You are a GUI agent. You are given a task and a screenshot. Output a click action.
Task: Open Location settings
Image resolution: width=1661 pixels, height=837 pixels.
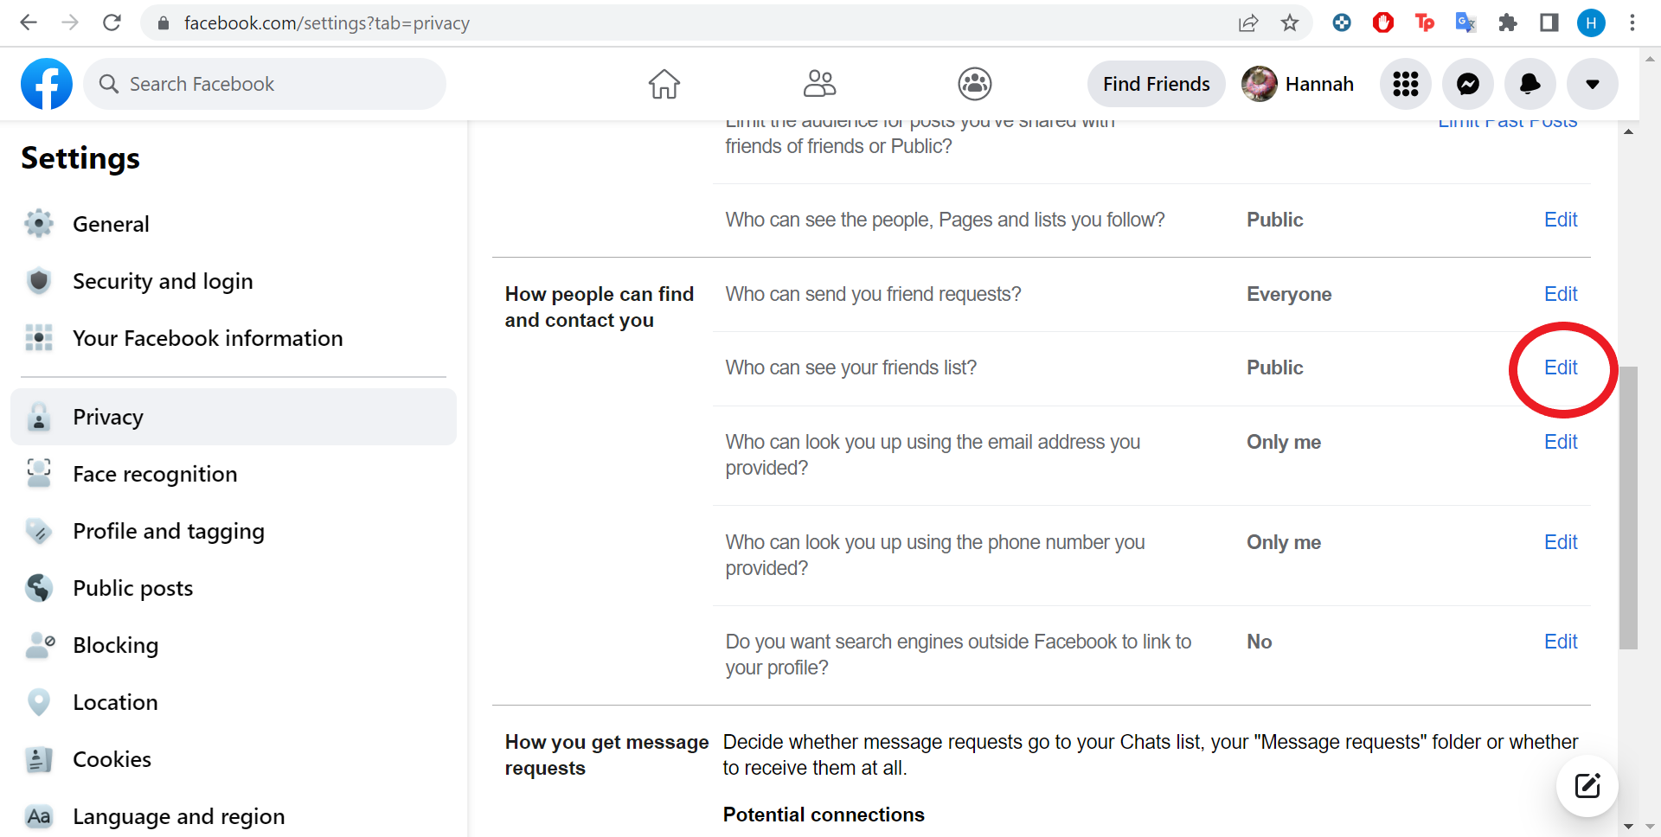(234, 702)
